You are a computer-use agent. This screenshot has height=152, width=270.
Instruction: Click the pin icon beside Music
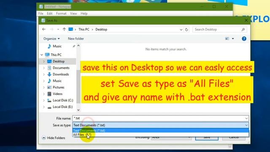click(74, 46)
